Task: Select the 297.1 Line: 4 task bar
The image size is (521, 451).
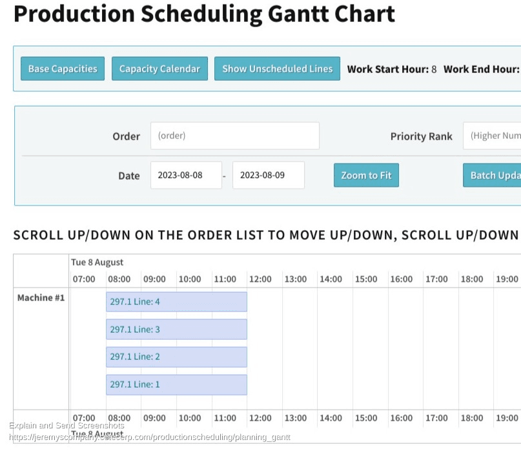Action: 176,302
